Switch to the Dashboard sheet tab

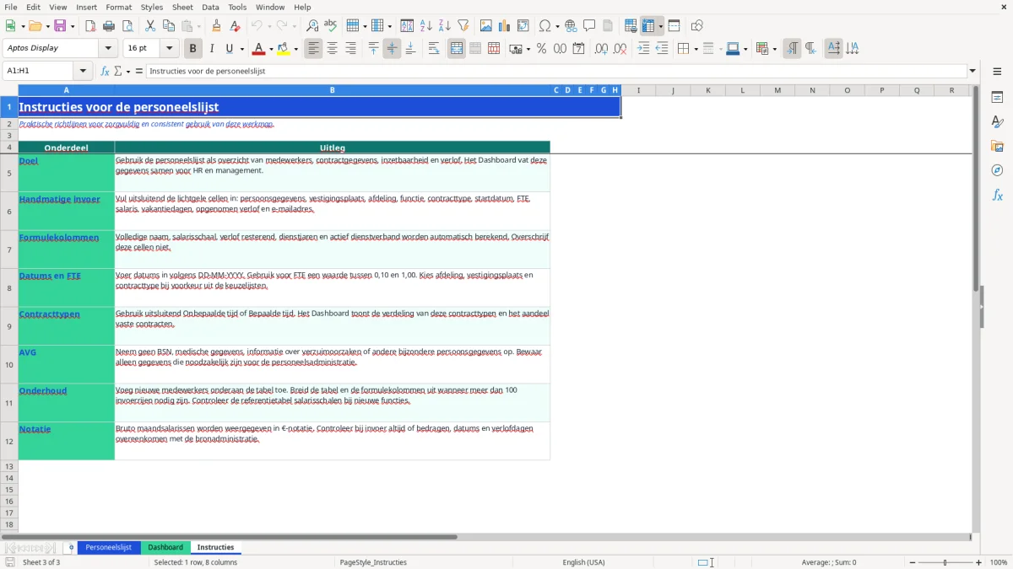pyautogui.click(x=165, y=547)
